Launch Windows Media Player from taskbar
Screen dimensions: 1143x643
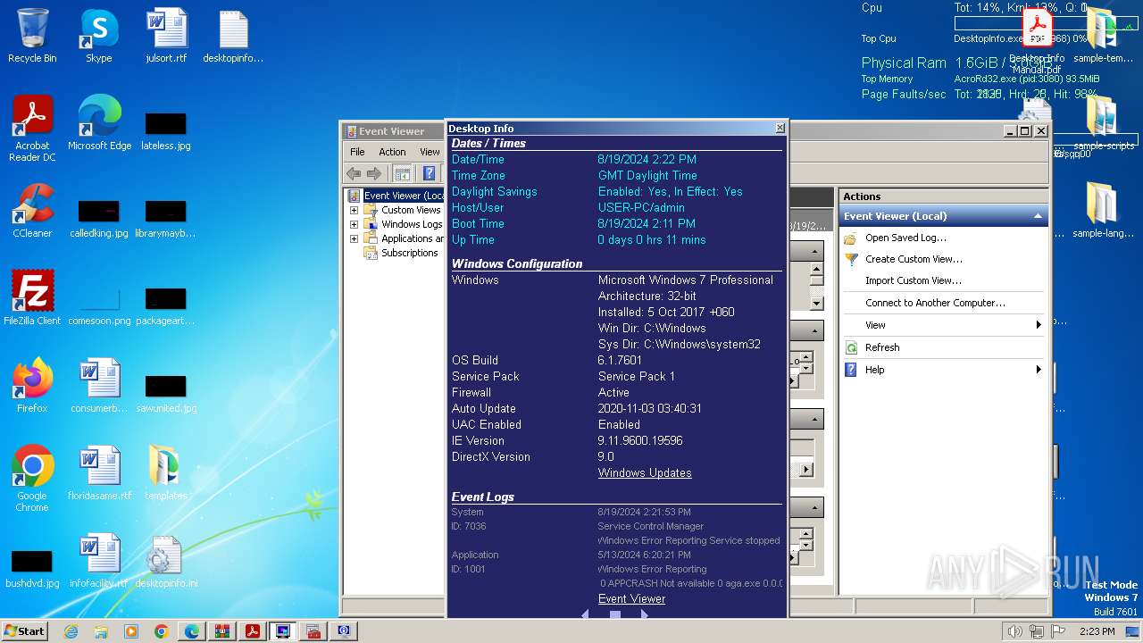pos(131,631)
